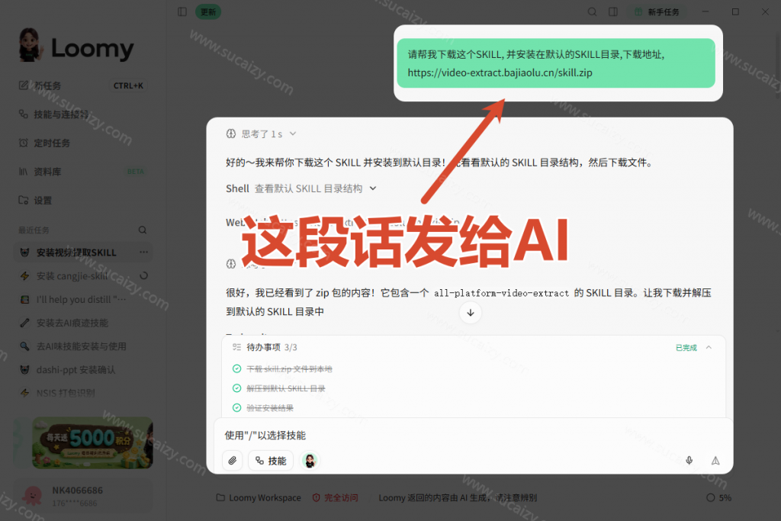Send the message with the send icon
Viewport: 781px width, 521px height.
(715, 461)
